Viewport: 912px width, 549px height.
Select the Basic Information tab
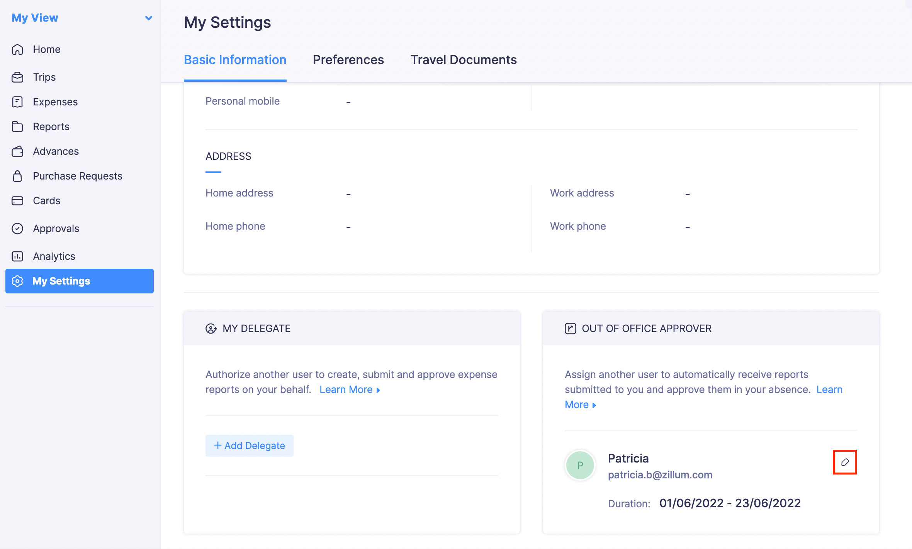click(x=235, y=60)
